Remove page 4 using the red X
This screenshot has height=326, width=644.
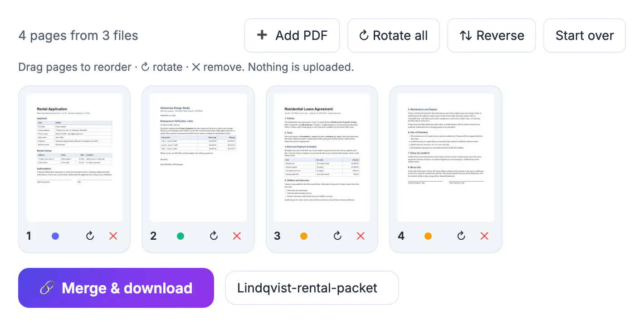(484, 236)
